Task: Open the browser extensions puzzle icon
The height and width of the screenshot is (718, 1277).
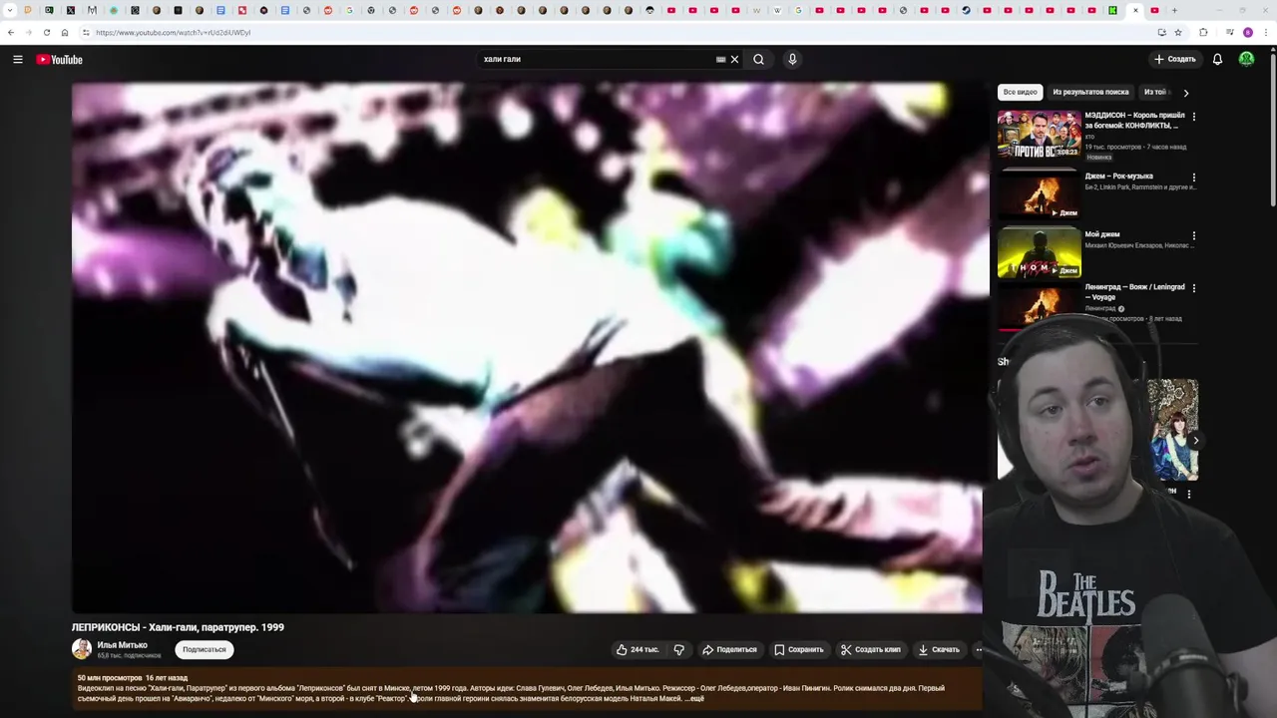Action: coord(1203,32)
